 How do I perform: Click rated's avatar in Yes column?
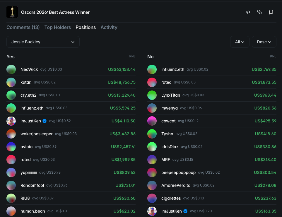point(11,160)
